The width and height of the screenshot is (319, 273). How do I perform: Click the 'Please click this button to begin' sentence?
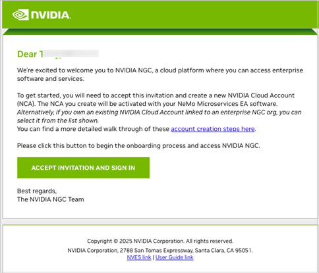coord(138,145)
